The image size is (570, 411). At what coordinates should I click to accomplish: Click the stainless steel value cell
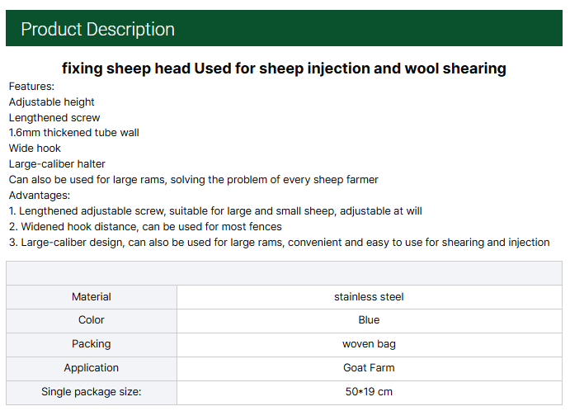click(369, 297)
